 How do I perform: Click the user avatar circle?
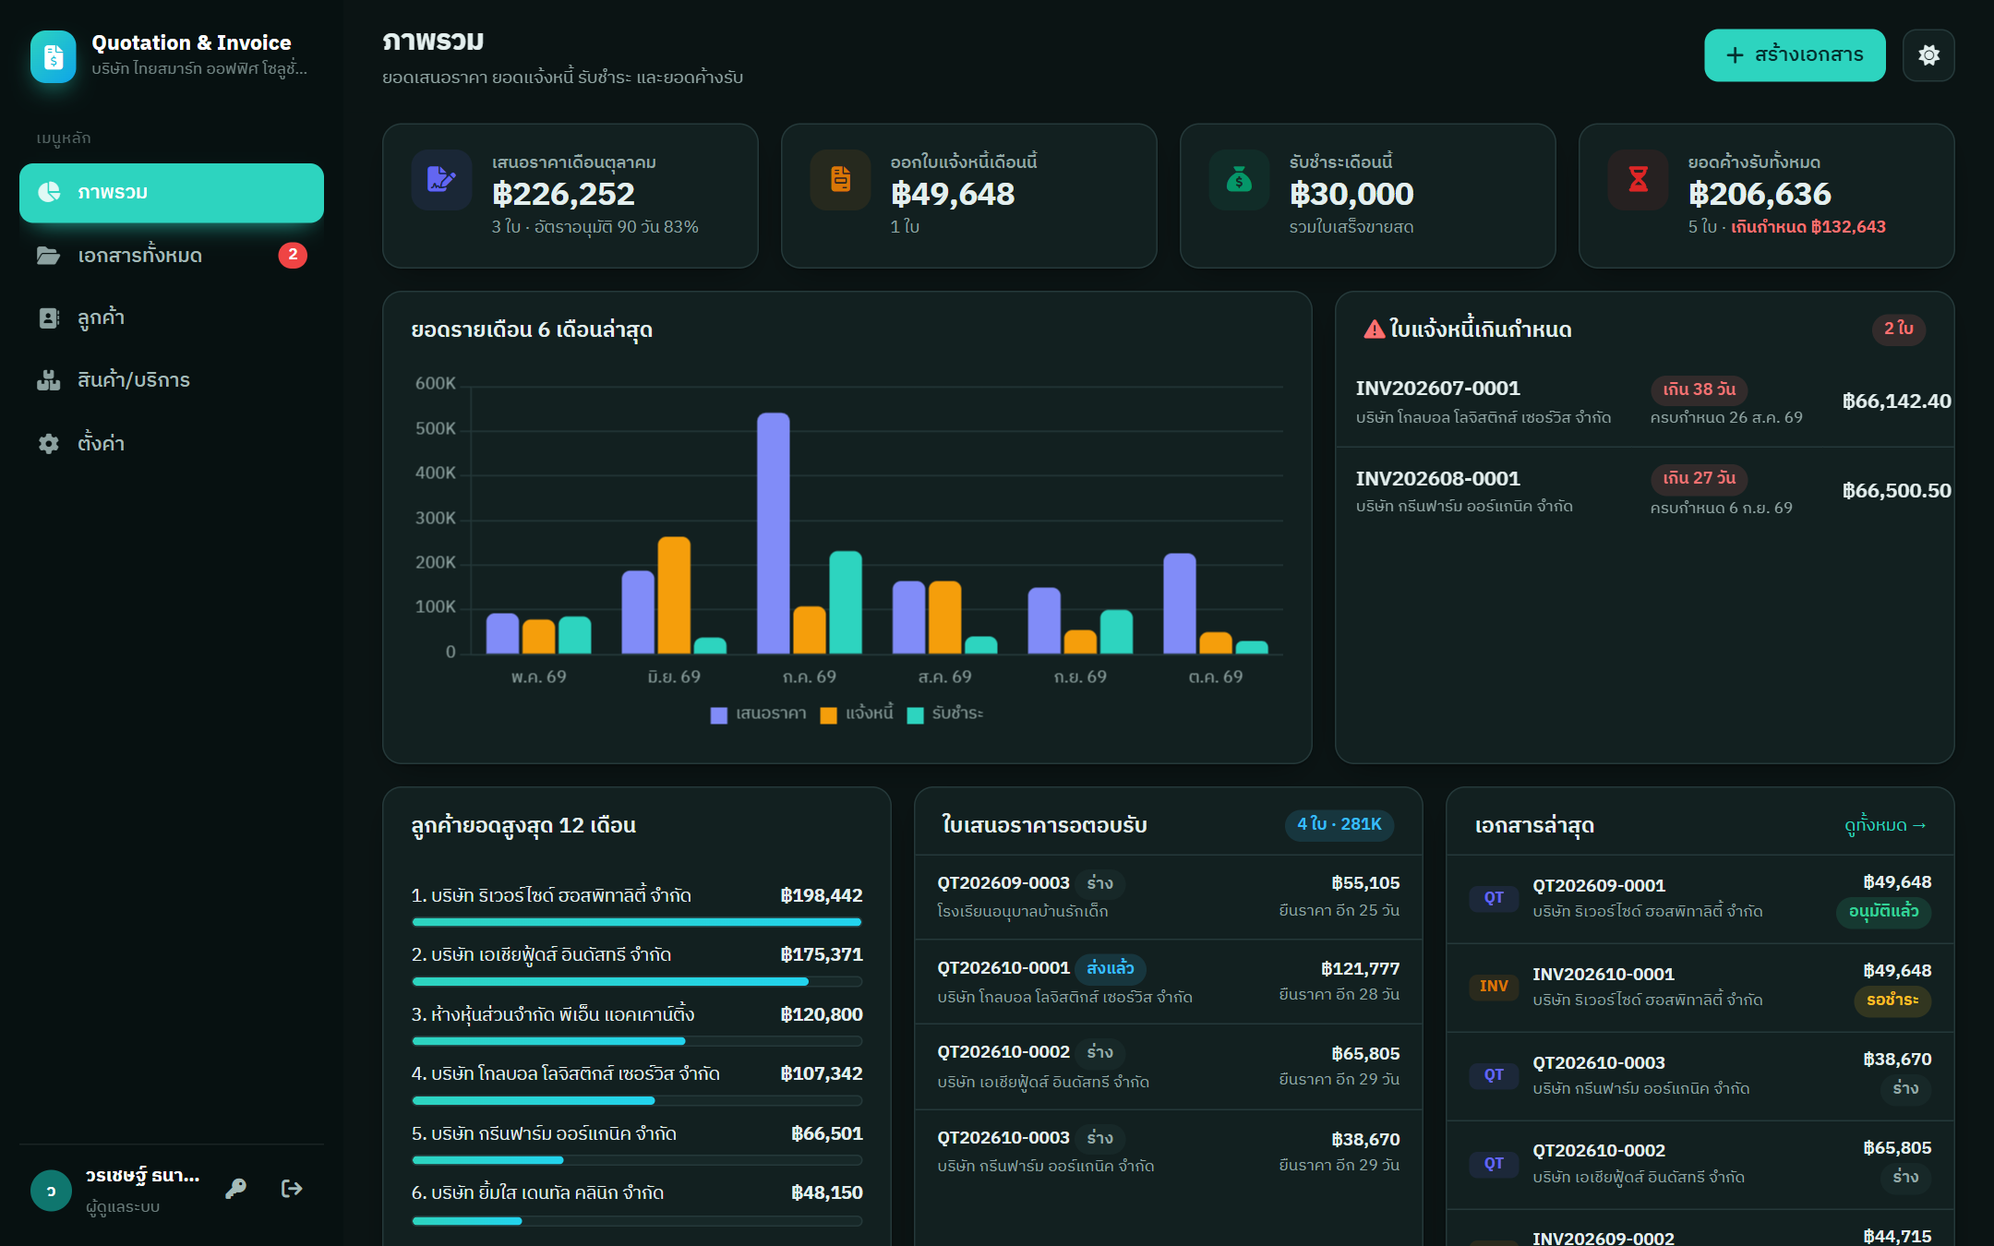point(51,1190)
